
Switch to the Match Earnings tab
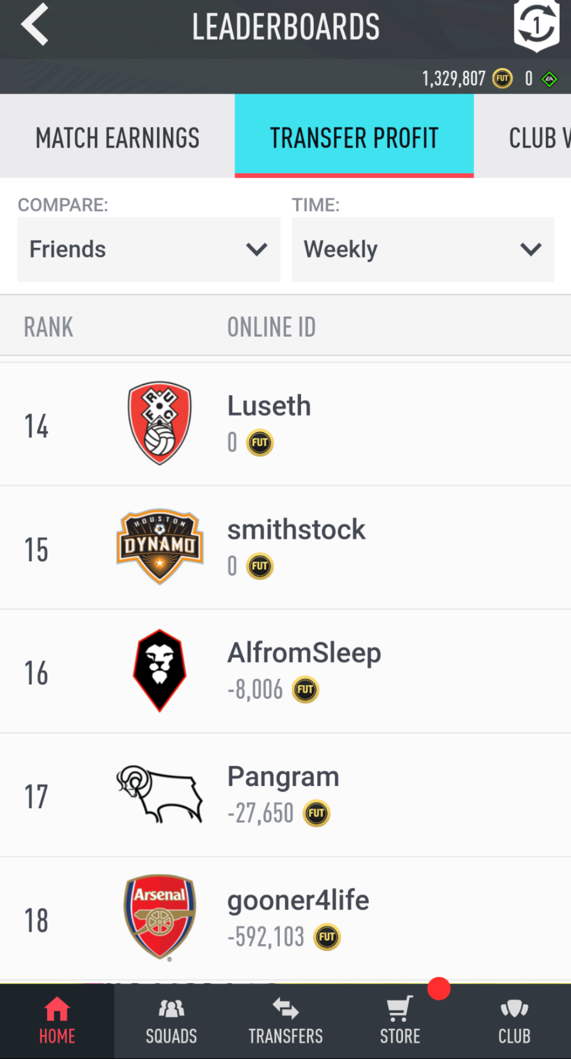click(x=117, y=138)
